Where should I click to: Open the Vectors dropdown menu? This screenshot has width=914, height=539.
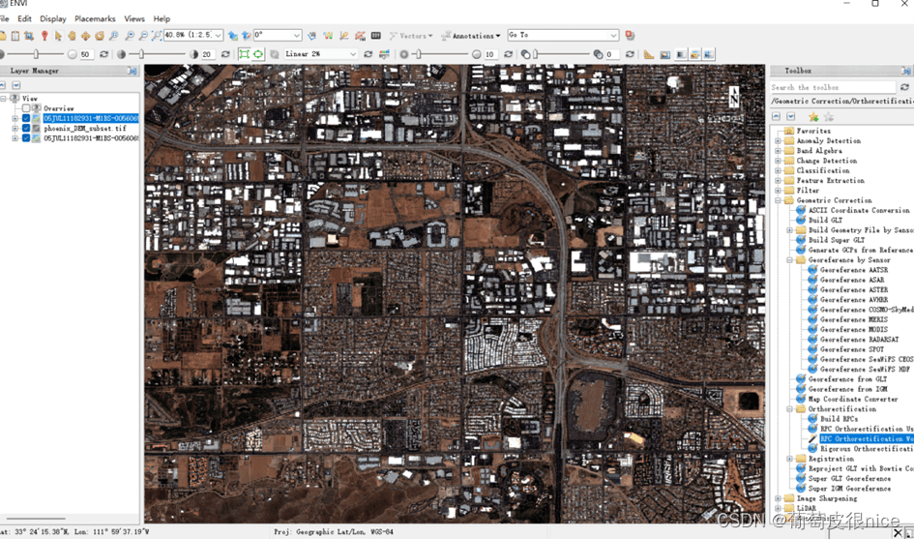pos(411,36)
